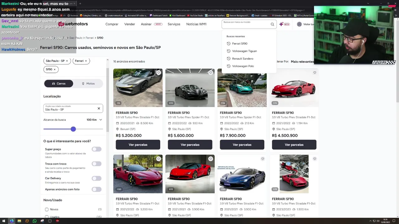Favorite the red SF90 R$ 4.500.900 listing

[x=315, y=73]
